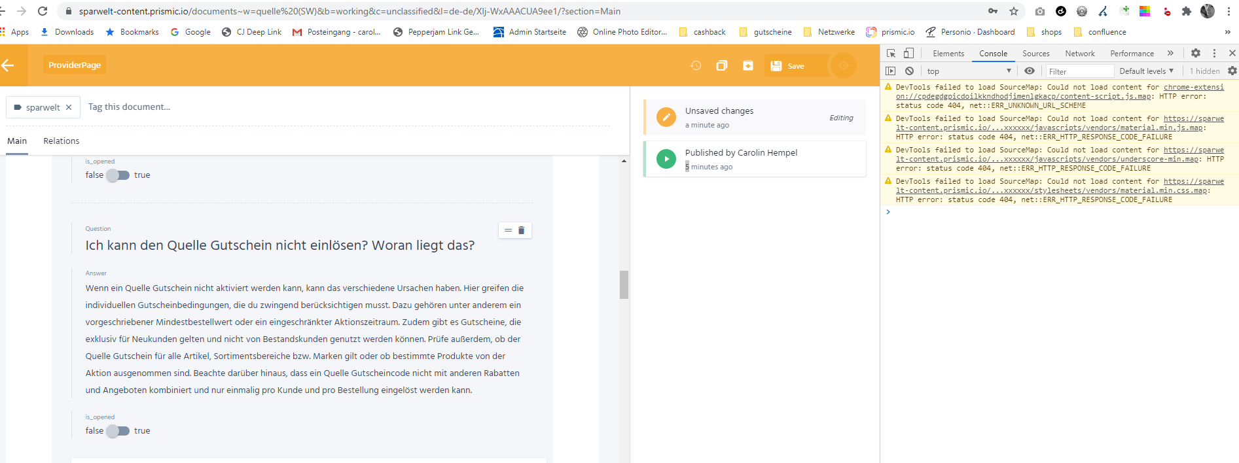Viewport: 1239px width, 463px height.
Task: Click the reorder handle beside the trash icon
Action: click(508, 230)
